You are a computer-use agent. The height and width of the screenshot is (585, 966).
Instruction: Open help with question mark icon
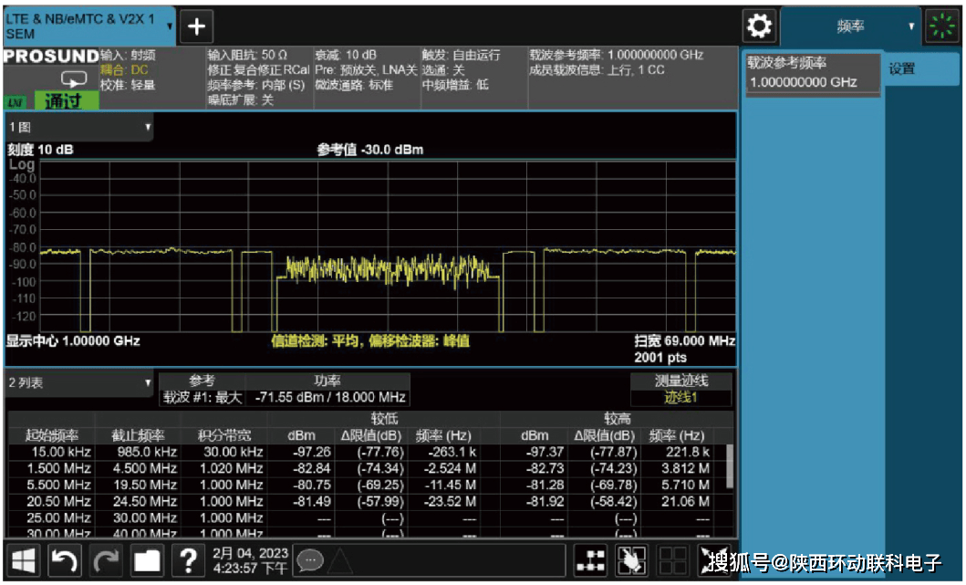pos(188,560)
